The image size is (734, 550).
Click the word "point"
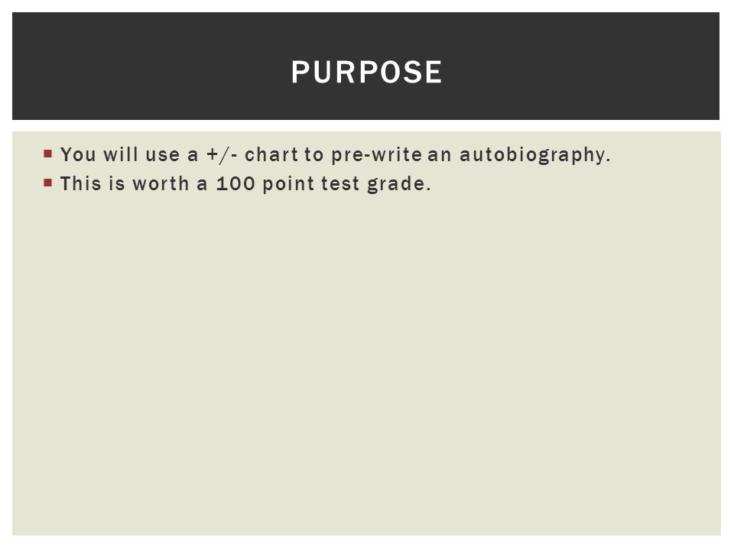[x=288, y=184]
